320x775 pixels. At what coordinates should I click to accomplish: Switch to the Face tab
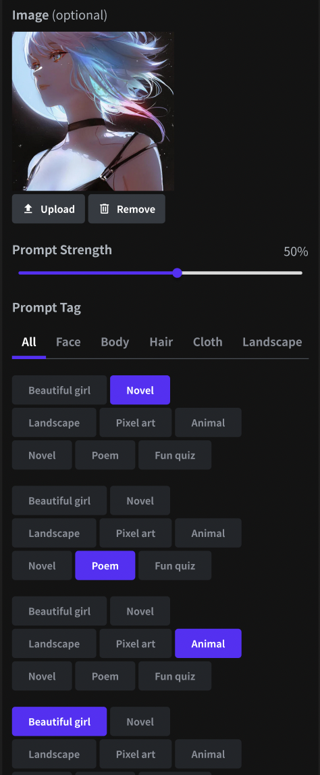coord(68,342)
